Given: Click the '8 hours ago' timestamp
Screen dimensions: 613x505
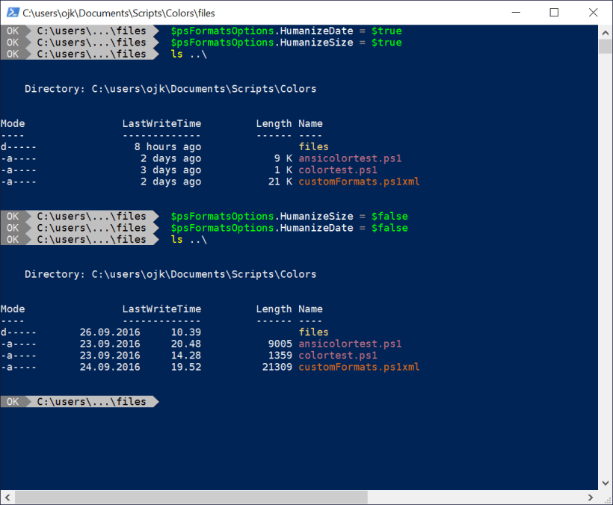Looking at the screenshot, I should (x=167, y=147).
